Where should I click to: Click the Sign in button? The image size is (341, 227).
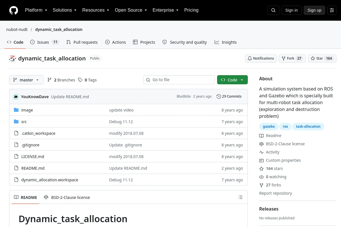click(291, 10)
